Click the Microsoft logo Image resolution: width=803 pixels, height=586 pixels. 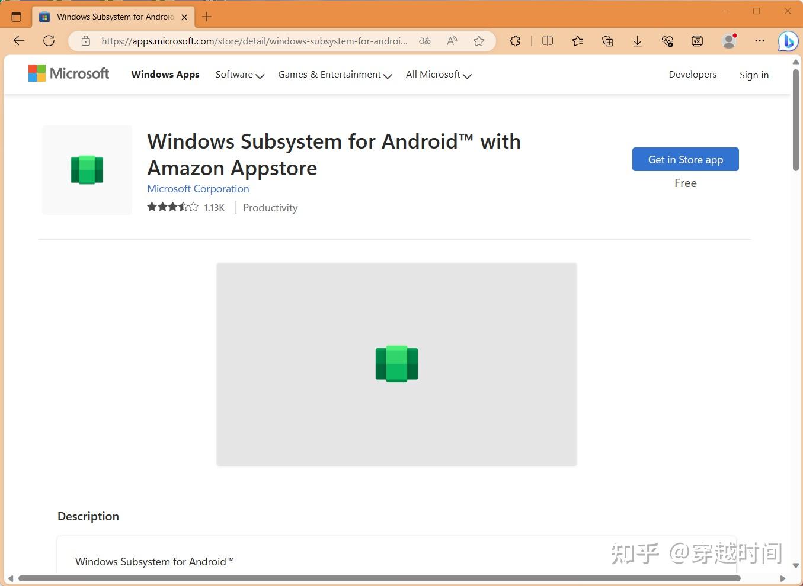(x=68, y=73)
